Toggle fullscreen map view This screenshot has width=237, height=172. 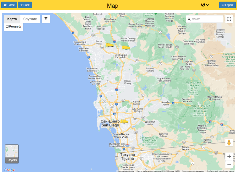229,19
